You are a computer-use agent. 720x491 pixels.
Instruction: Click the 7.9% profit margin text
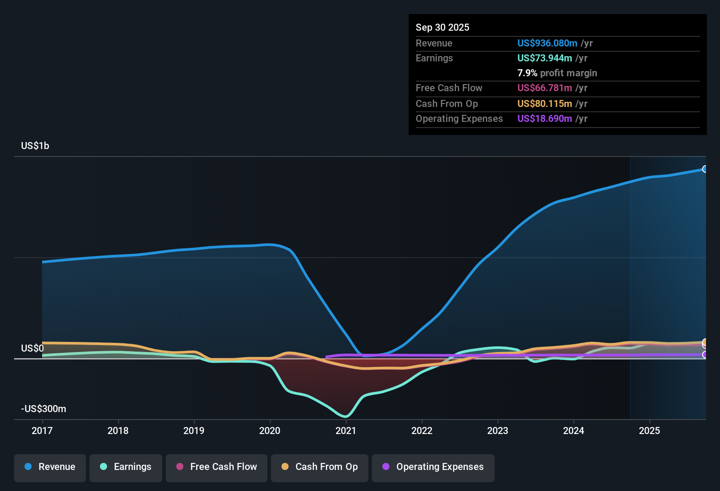557,73
